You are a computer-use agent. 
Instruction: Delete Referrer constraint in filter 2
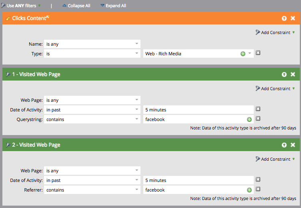point(258,189)
